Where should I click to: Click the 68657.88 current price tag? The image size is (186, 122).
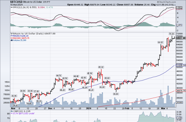tap(181, 38)
